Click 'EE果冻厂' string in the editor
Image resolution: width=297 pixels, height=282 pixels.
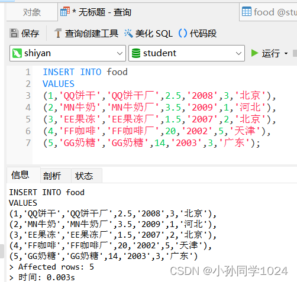(x=133, y=119)
